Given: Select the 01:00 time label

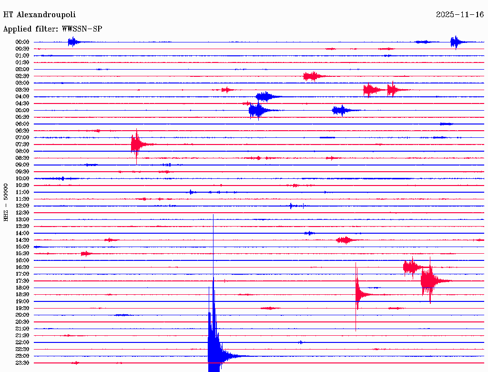Looking at the screenshot, I should click(22, 56).
